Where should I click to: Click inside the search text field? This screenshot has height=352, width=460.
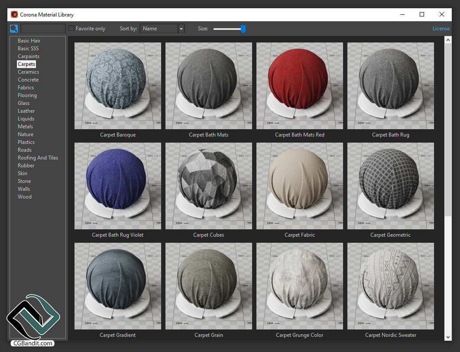tap(43, 29)
